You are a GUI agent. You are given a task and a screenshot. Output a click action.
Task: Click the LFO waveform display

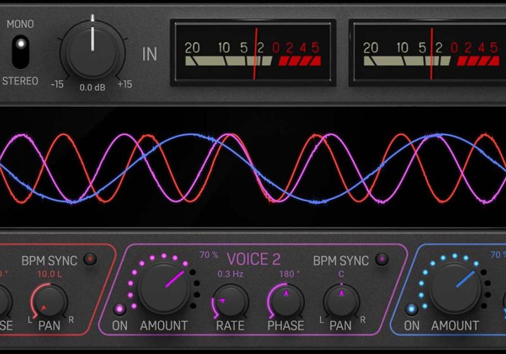pyautogui.click(x=253, y=168)
